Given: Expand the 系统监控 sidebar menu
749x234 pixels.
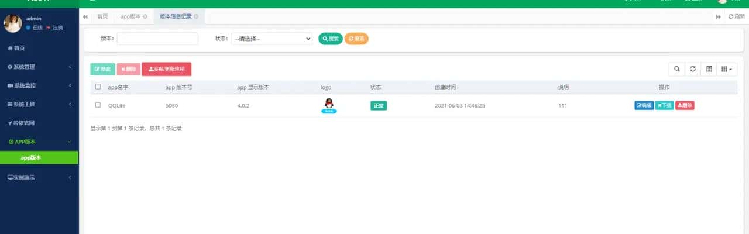Looking at the screenshot, I should tap(39, 85).
